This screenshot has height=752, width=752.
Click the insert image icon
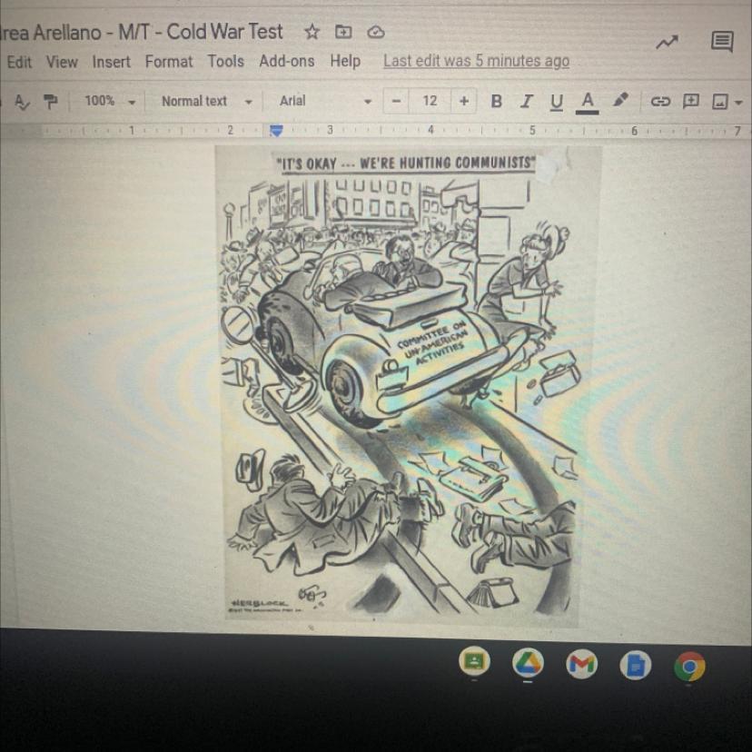point(720,101)
